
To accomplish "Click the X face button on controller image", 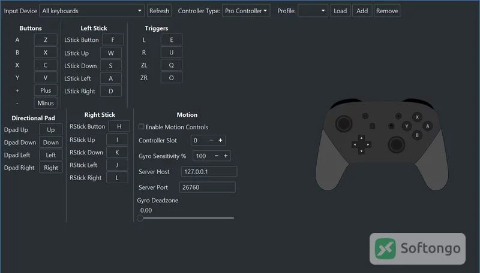I will (417, 117).
